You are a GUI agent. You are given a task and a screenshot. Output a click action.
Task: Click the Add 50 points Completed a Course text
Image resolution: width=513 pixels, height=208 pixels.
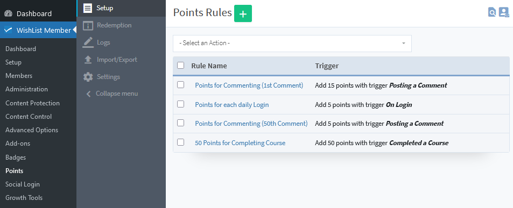coord(382,143)
